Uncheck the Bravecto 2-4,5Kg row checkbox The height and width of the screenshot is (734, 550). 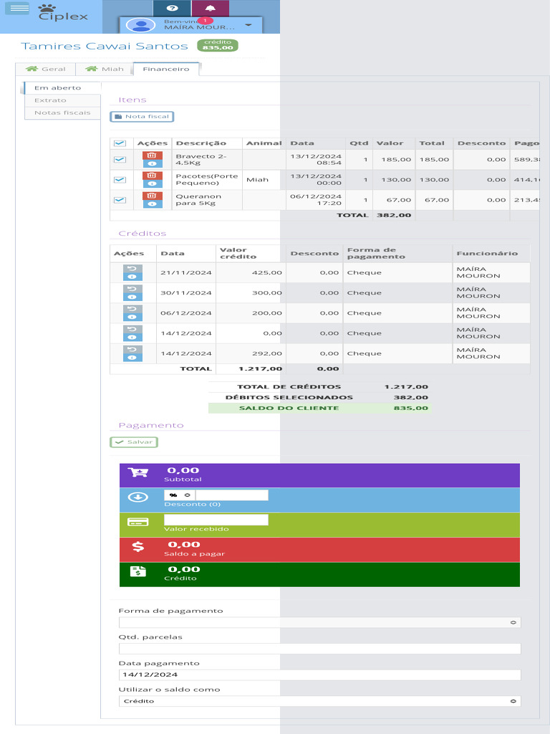point(120,160)
